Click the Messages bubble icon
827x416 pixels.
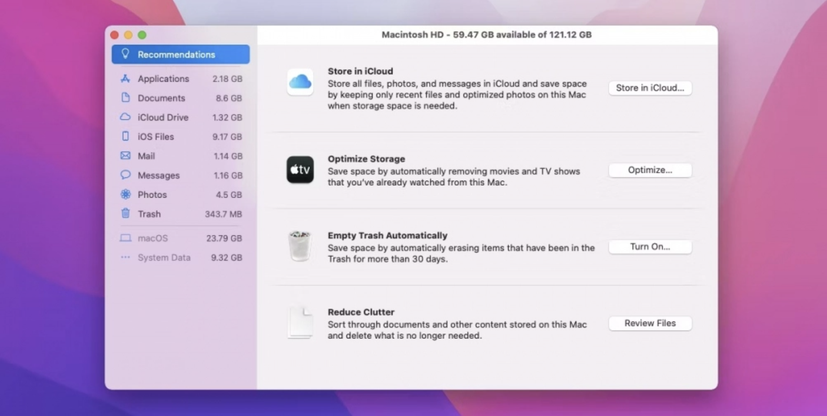coord(125,175)
